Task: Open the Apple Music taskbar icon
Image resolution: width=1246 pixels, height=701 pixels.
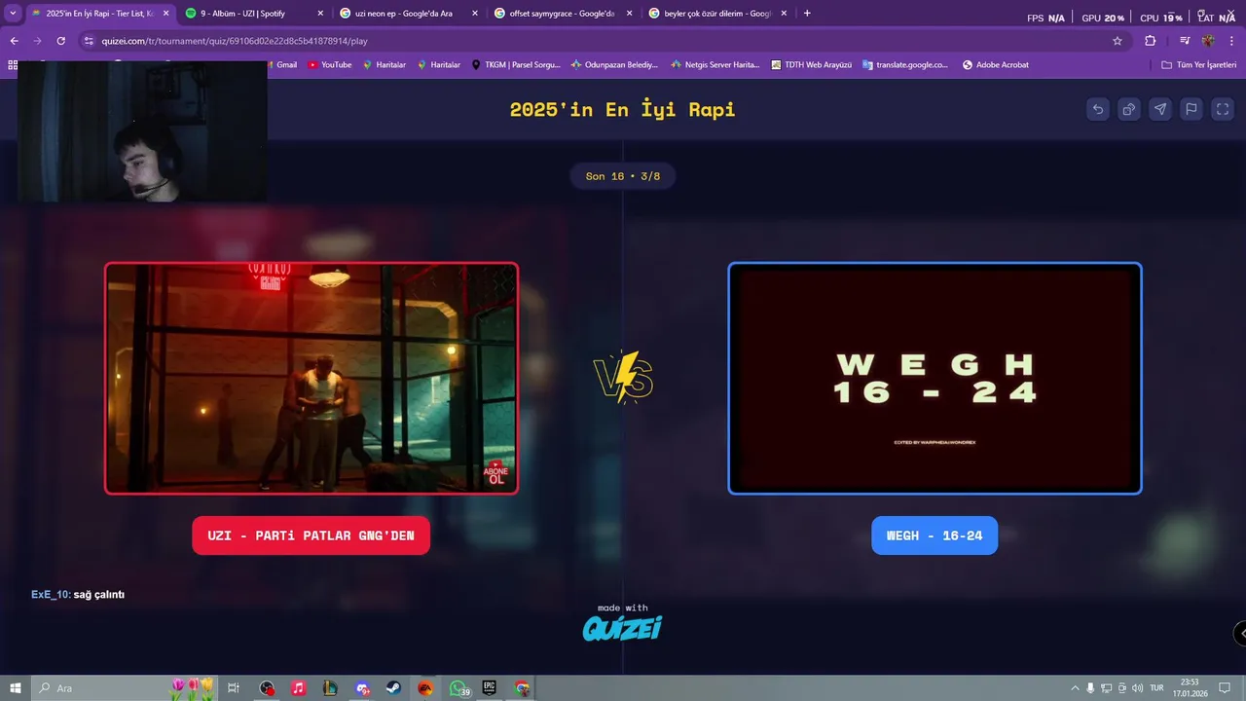Action: (298, 688)
